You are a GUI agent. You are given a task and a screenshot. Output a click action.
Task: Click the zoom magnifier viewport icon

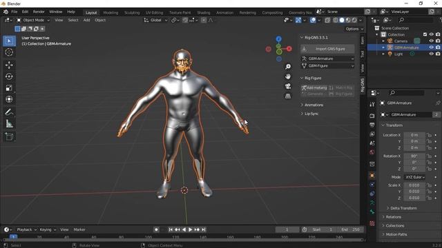point(288,67)
